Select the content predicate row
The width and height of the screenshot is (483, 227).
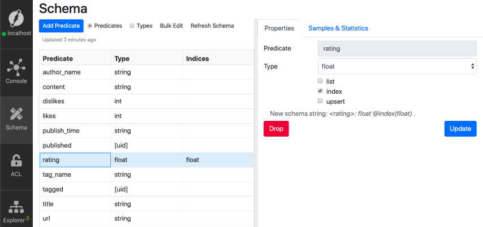pos(146,87)
